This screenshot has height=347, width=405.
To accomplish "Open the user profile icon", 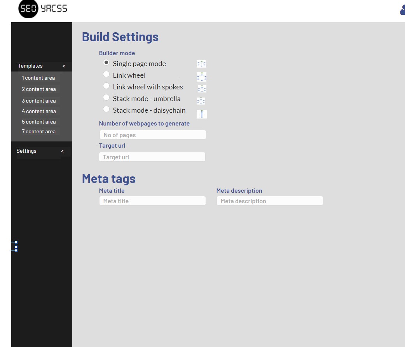I will click(x=402, y=10).
